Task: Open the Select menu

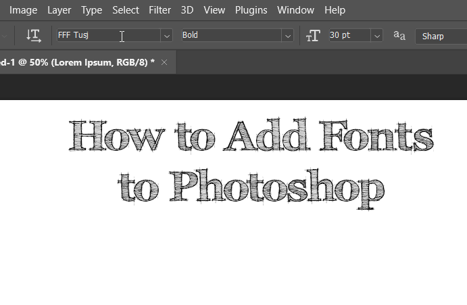Action: tap(126, 10)
